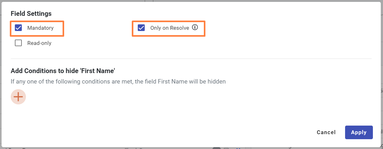383x149 pixels.
Task: Click the conditions description text line
Action: [x=118, y=82]
